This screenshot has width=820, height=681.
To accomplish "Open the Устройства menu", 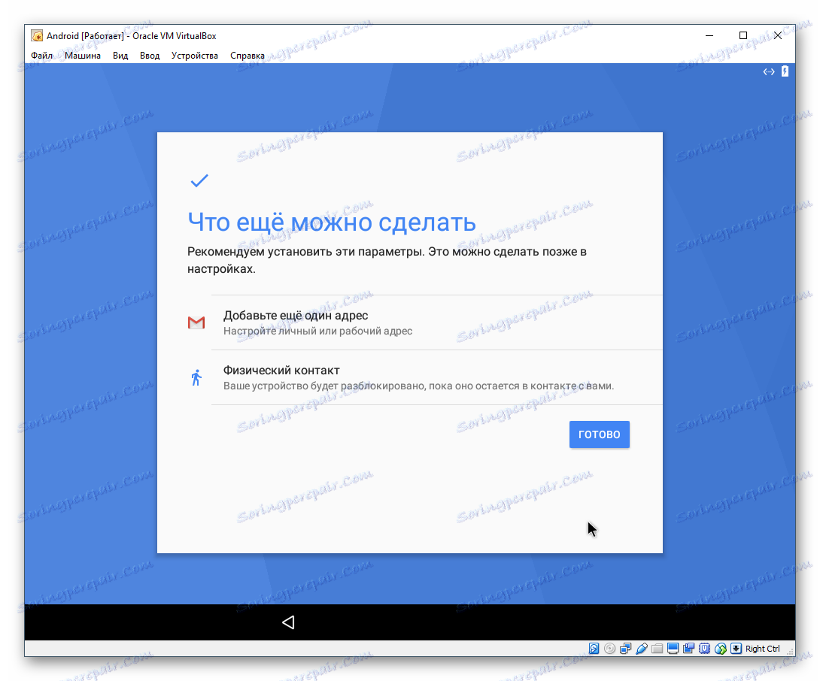I will pos(195,56).
